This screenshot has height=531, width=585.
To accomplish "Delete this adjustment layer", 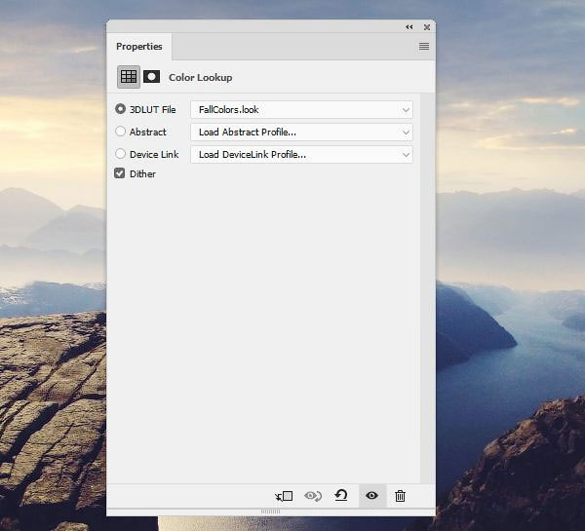I will 400,496.
